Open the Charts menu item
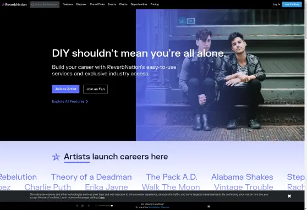Image resolution: width=307 pixels, height=210 pixels. (x=123, y=4)
